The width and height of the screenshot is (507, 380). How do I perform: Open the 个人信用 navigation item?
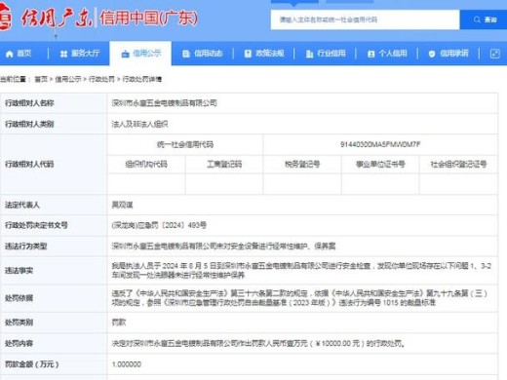tap(387, 54)
